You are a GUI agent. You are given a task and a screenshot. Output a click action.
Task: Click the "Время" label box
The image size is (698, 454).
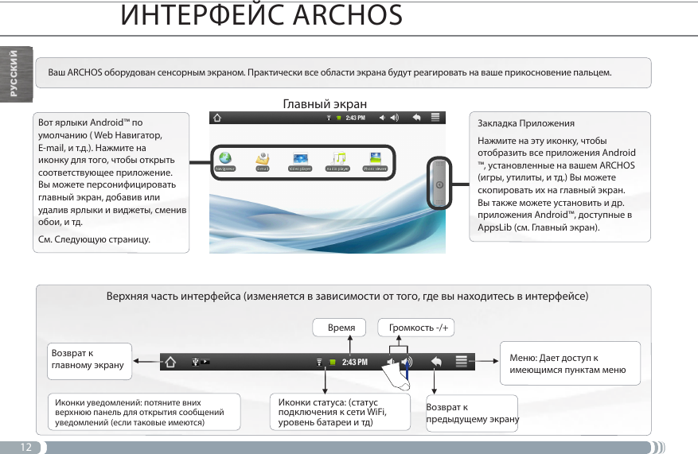point(339,328)
